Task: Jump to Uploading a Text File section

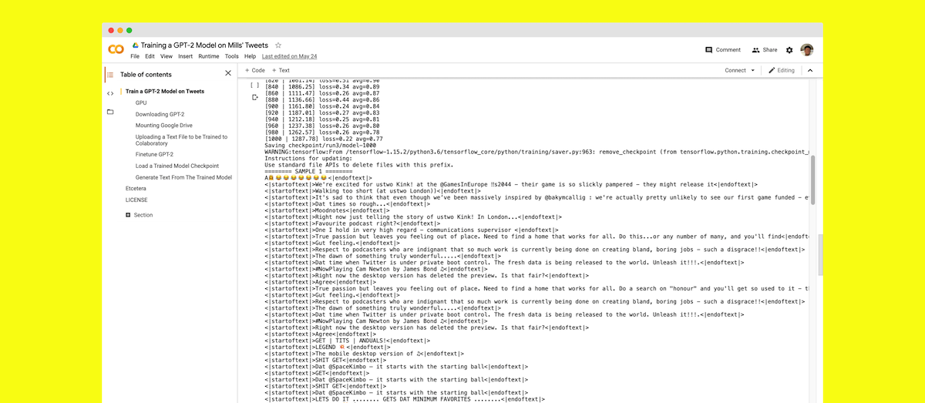Action: pyautogui.click(x=182, y=140)
